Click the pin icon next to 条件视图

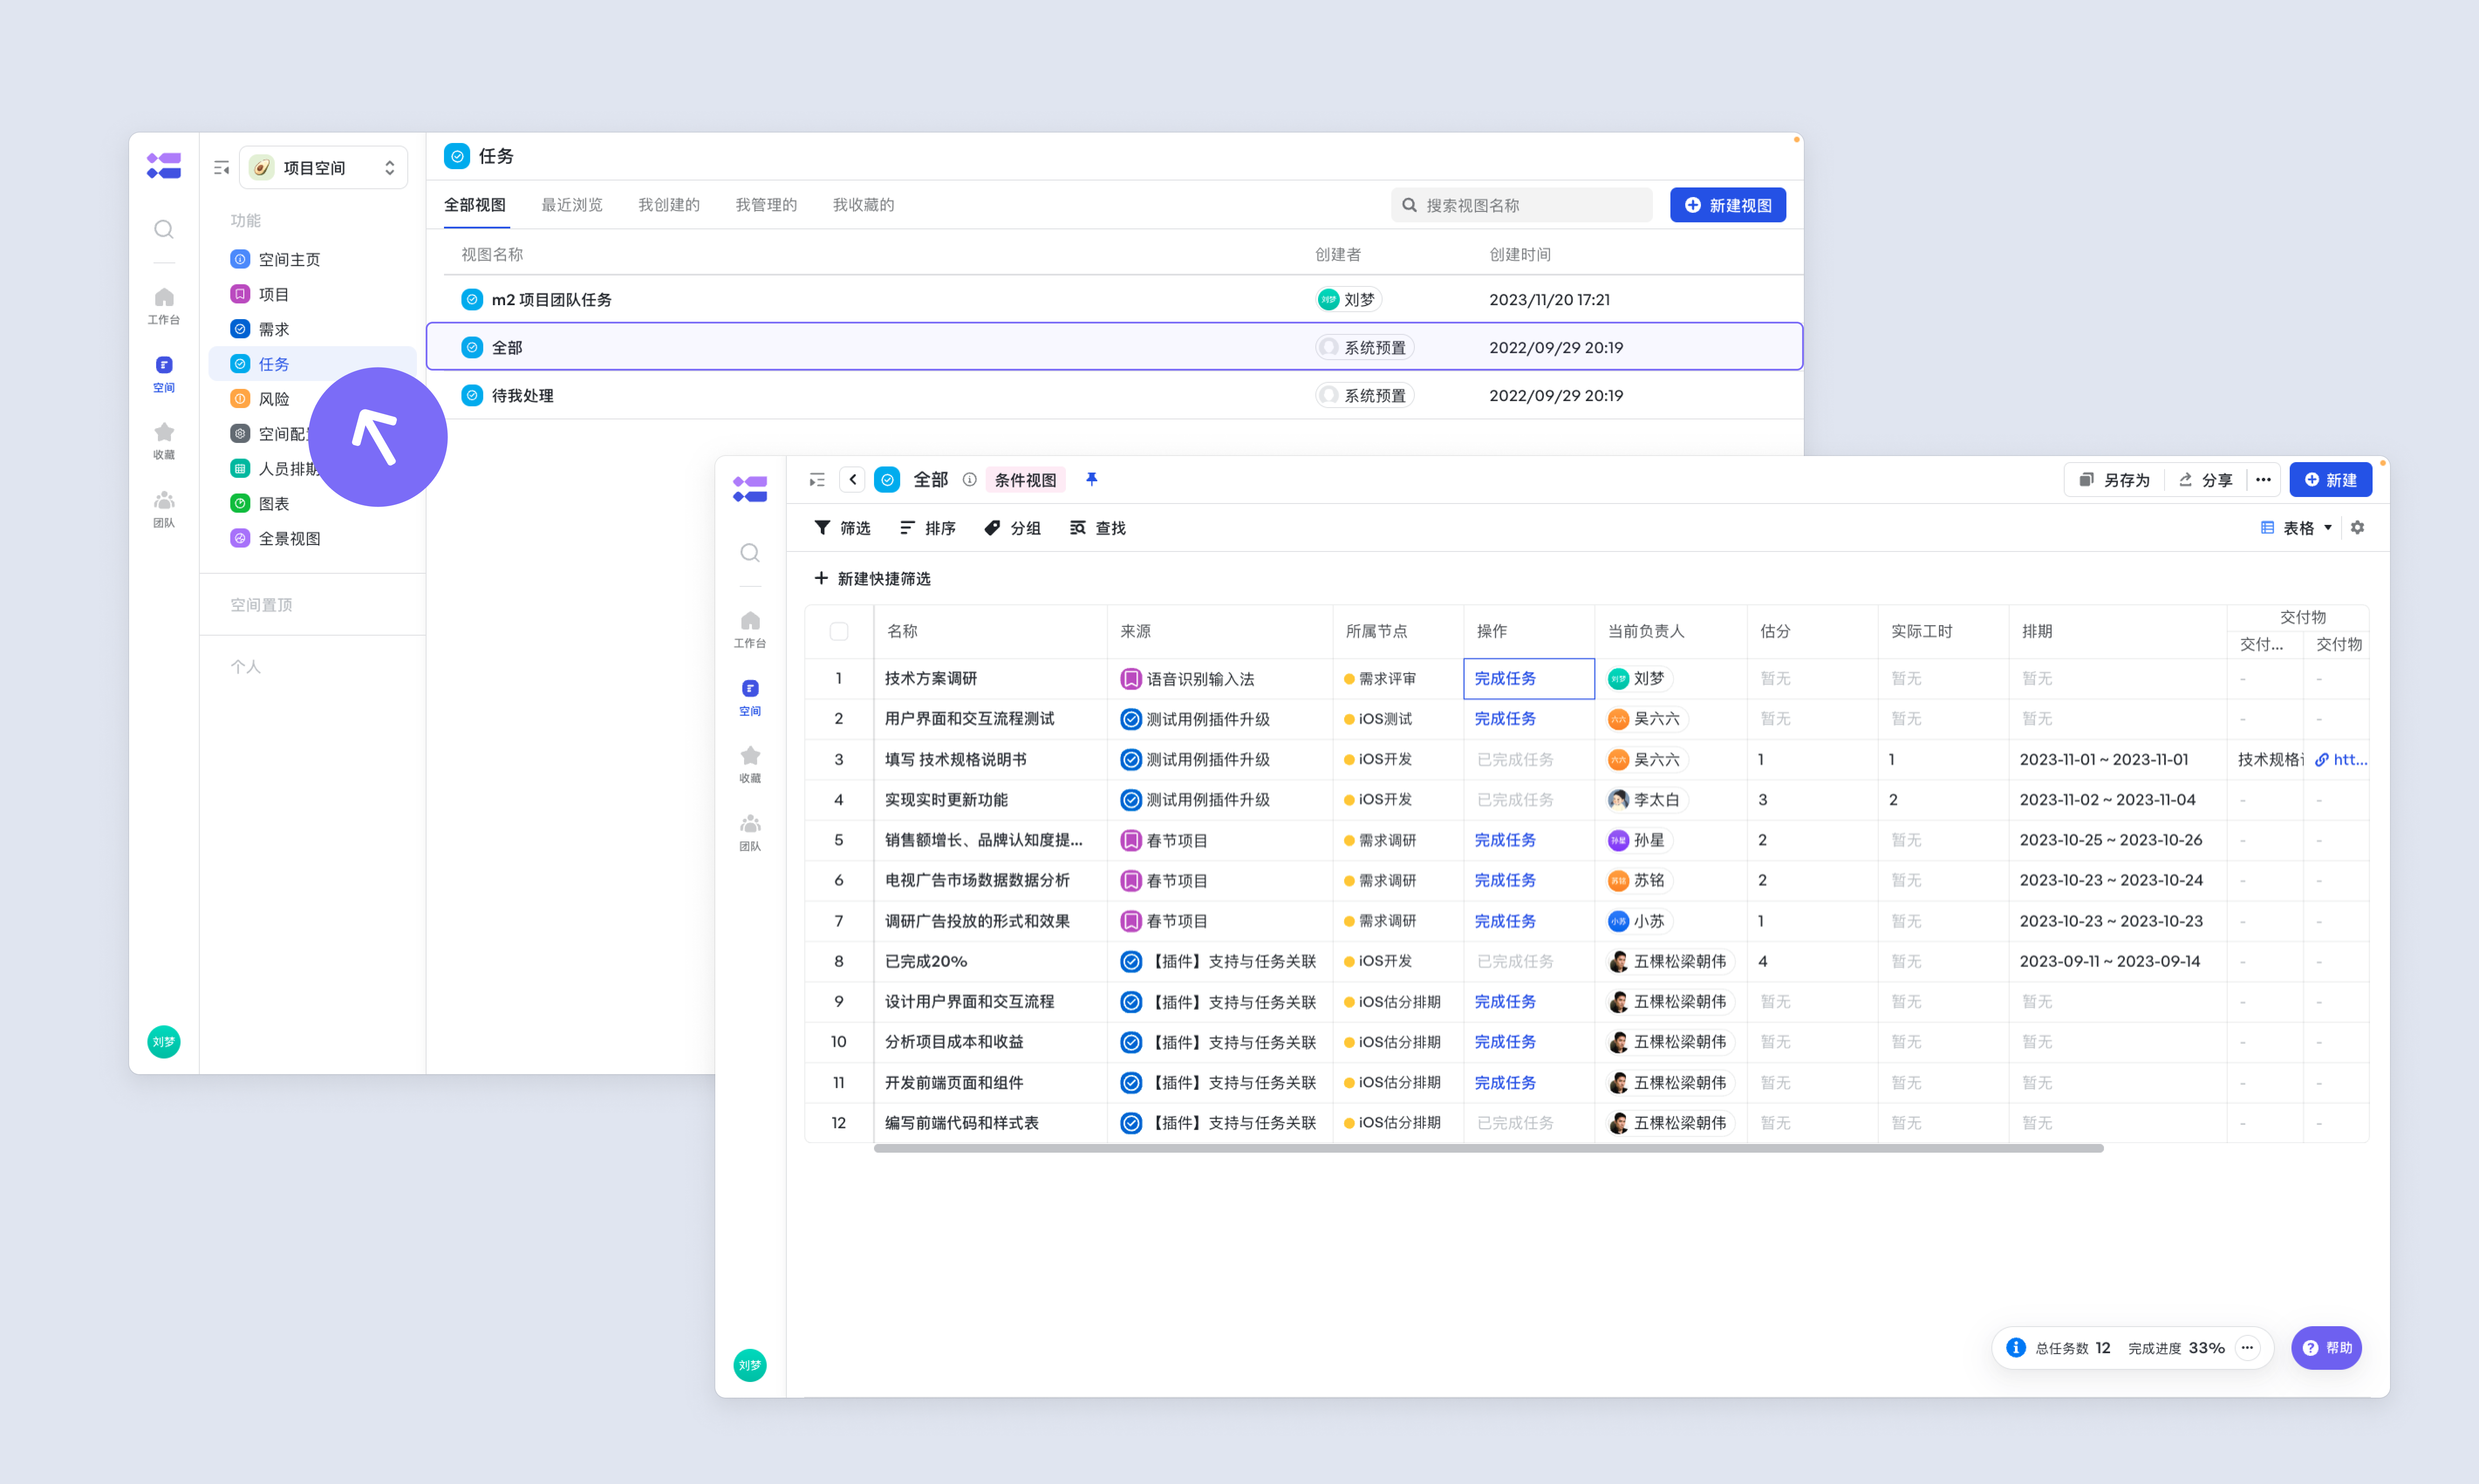pyautogui.click(x=1092, y=480)
